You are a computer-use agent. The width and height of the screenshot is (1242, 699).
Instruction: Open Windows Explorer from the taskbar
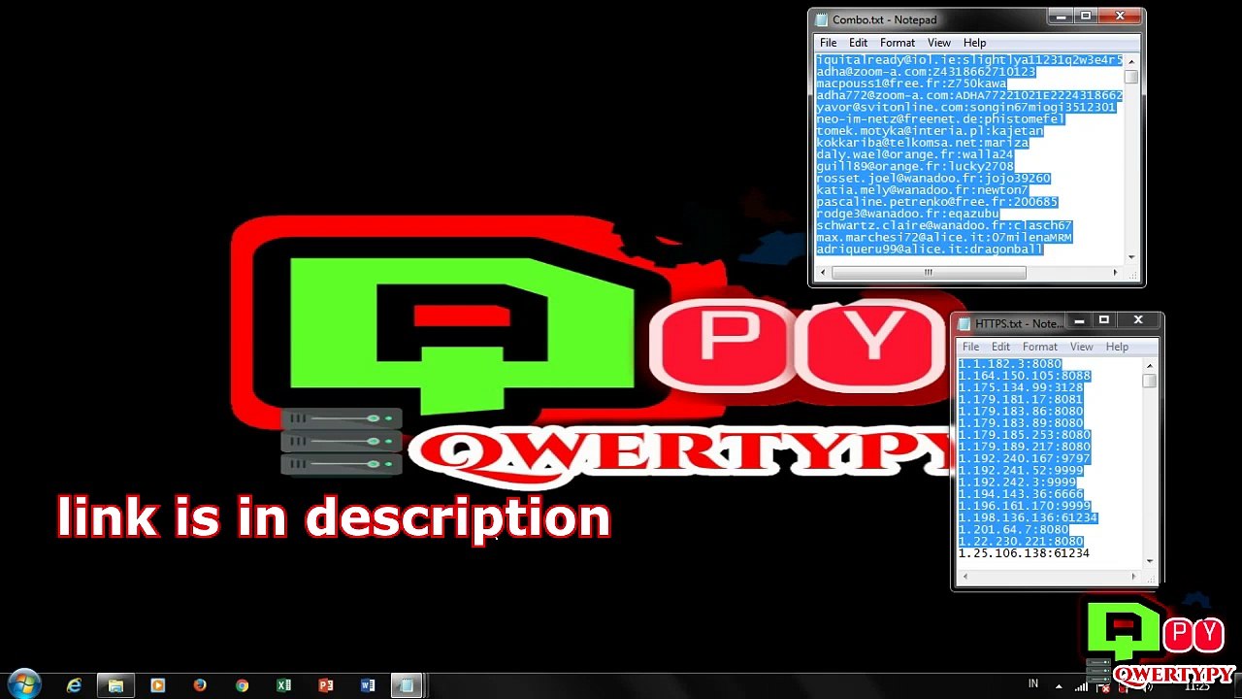point(115,685)
